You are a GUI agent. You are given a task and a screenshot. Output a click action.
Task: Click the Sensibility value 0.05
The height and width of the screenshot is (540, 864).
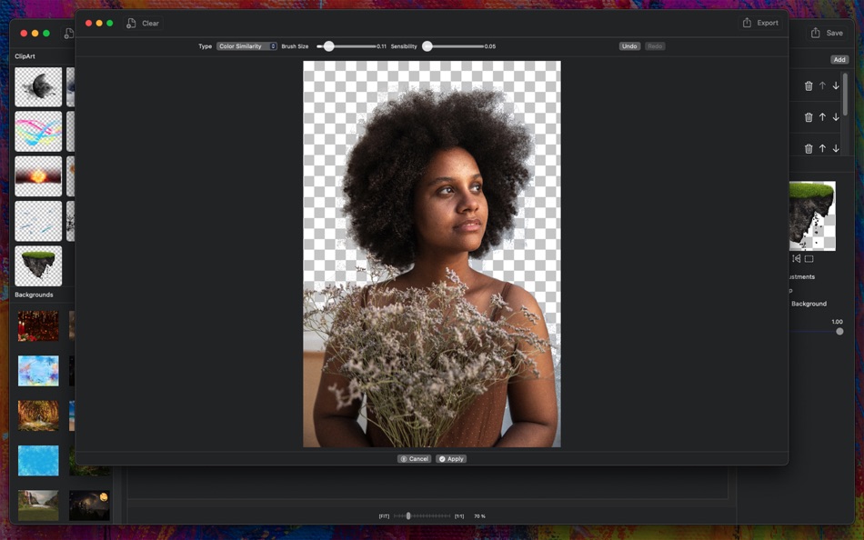click(490, 46)
